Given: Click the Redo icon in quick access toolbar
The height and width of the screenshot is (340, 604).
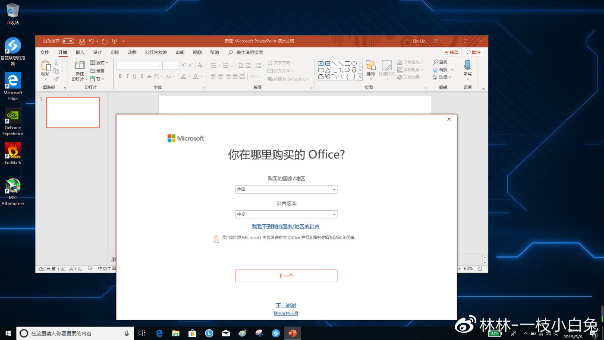Looking at the screenshot, I should pos(104,41).
